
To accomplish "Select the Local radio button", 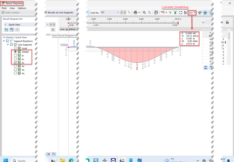I will [15, 48].
